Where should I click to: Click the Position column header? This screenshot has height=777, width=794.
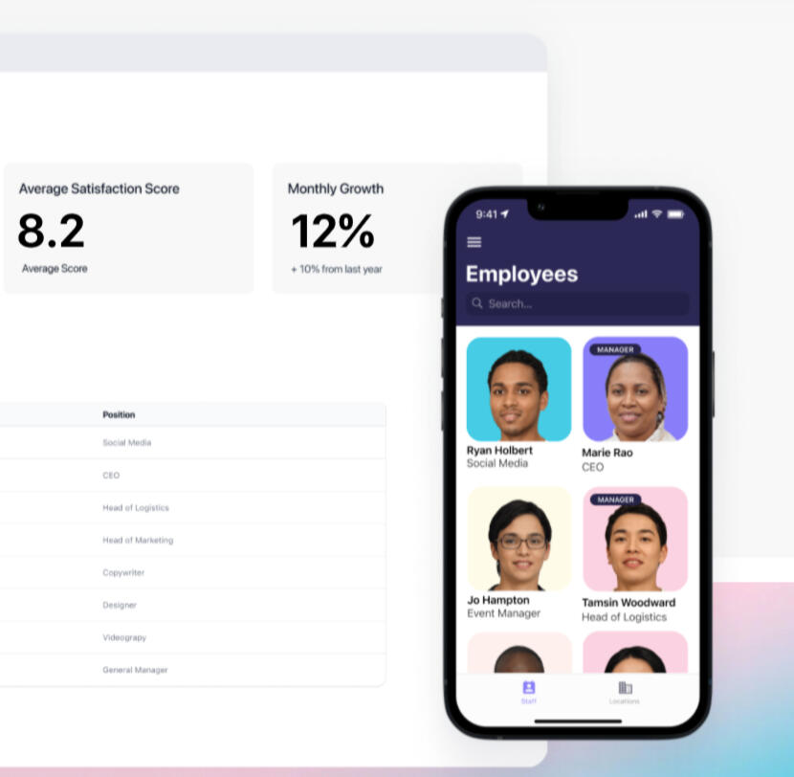click(119, 414)
